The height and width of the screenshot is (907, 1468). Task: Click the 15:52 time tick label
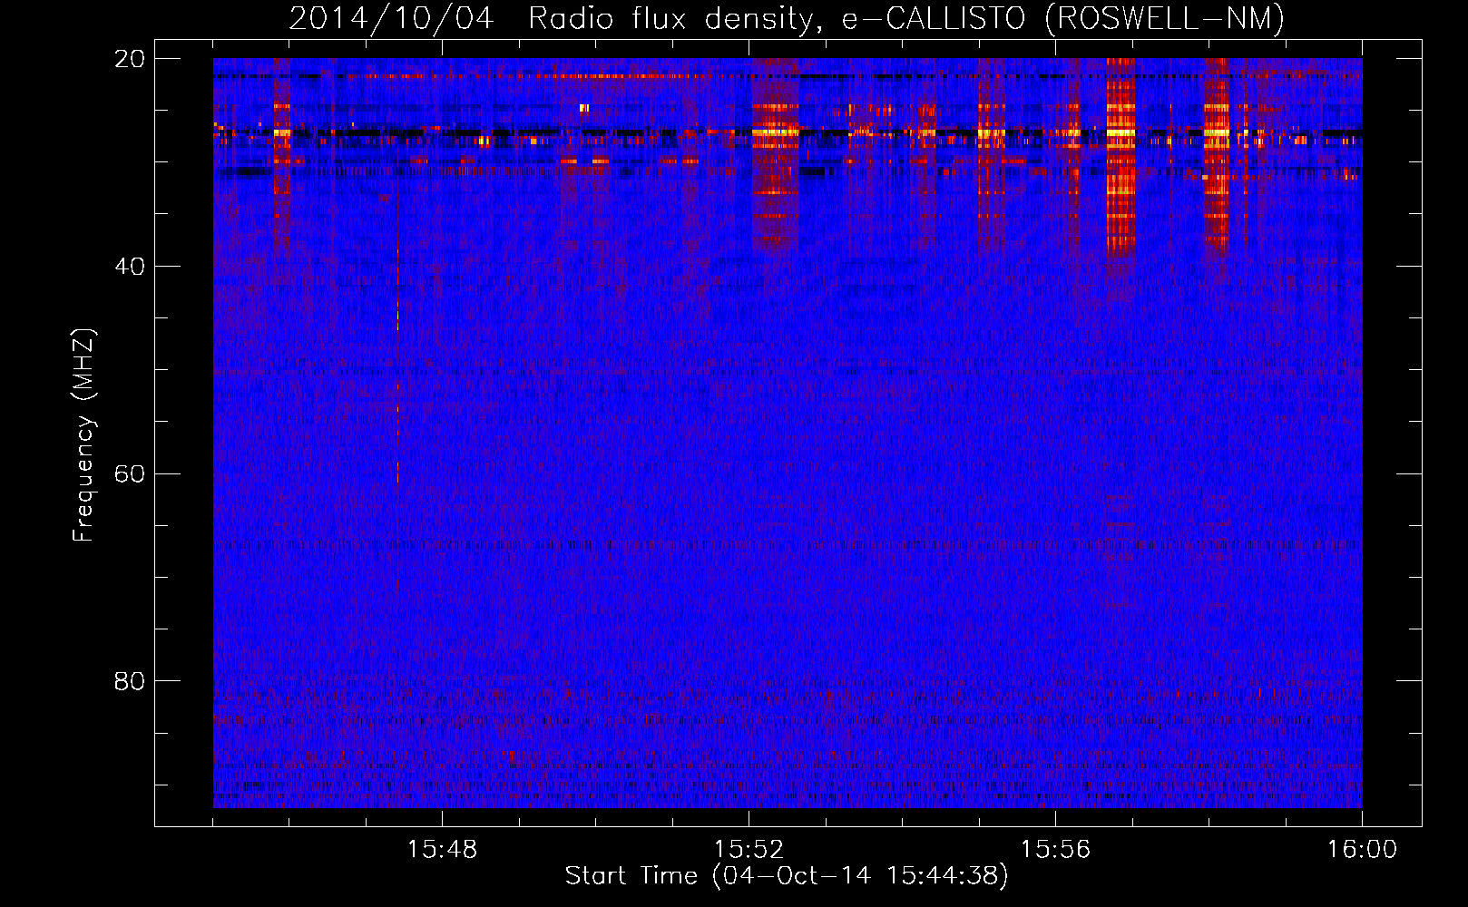click(x=749, y=850)
